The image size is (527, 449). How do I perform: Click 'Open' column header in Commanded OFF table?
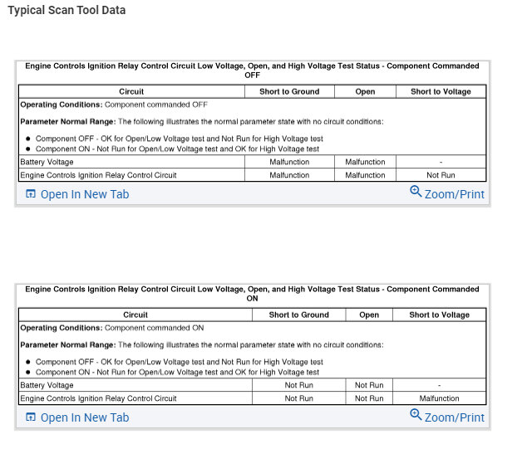coord(365,91)
